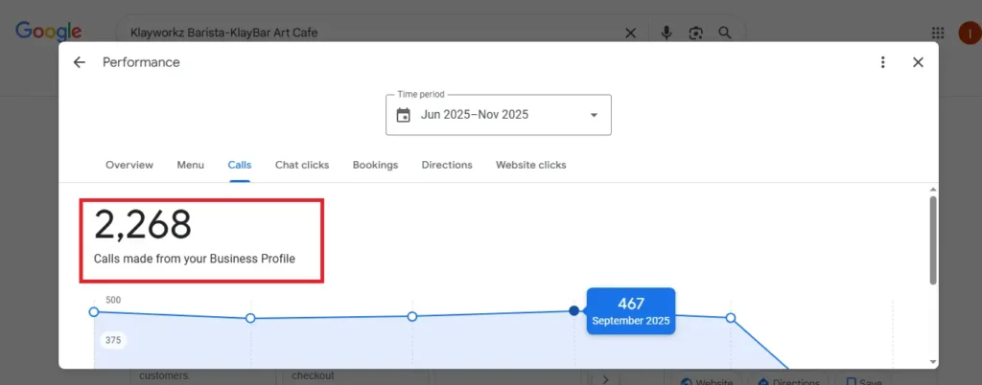Open the Google account avatar

[x=970, y=34]
